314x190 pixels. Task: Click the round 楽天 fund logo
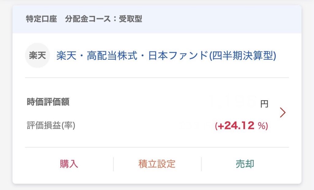pyautogui.click(x=37, y=56)
